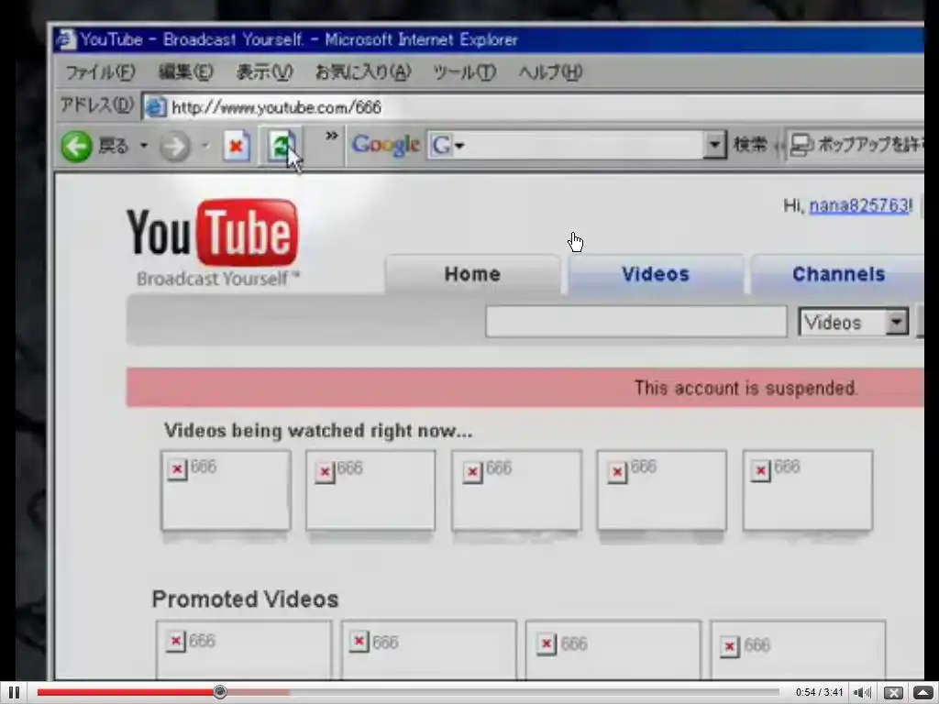Click the first Promoted Videos broken thumbnail
Viewport: 939px width, 704px height.
coord(244,650)
